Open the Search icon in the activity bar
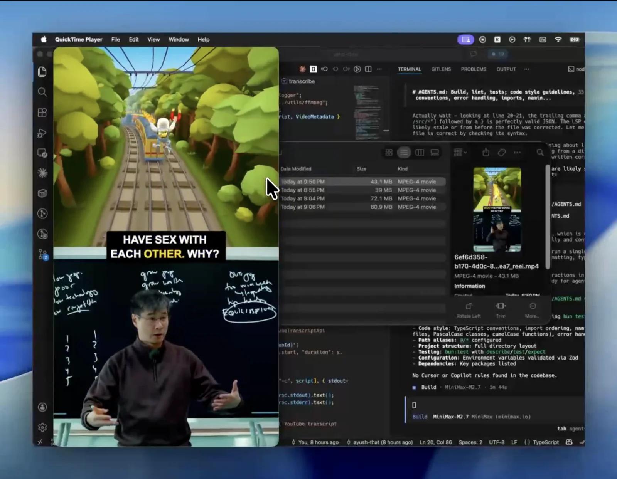The image size is (617, 479). point(42,92)
